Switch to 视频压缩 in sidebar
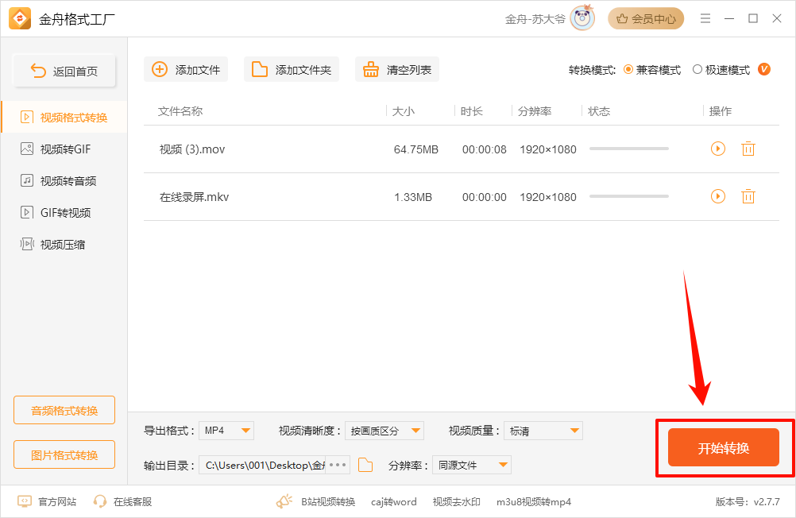Image resolution: width=796 pixels, height=518 pixels. 64,244
